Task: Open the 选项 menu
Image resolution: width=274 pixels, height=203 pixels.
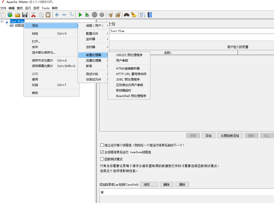Action: point(36,8)
